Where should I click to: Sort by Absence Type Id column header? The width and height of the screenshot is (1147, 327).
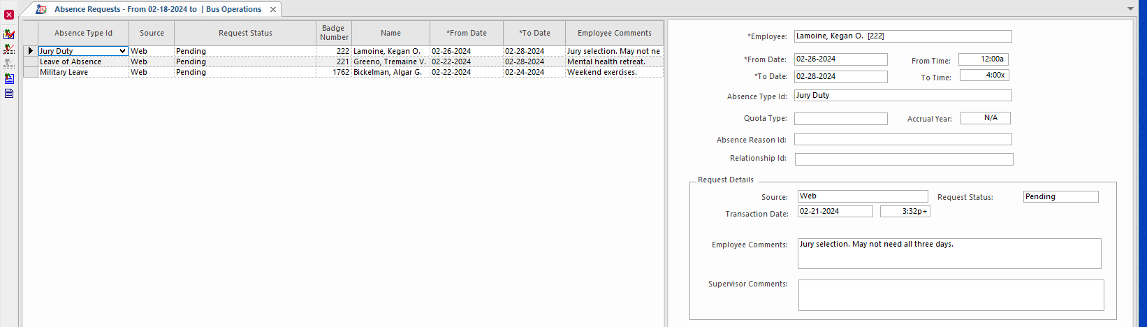click(83, 33)
